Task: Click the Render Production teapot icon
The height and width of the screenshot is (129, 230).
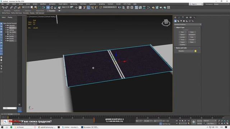Action: pos(165,8)
